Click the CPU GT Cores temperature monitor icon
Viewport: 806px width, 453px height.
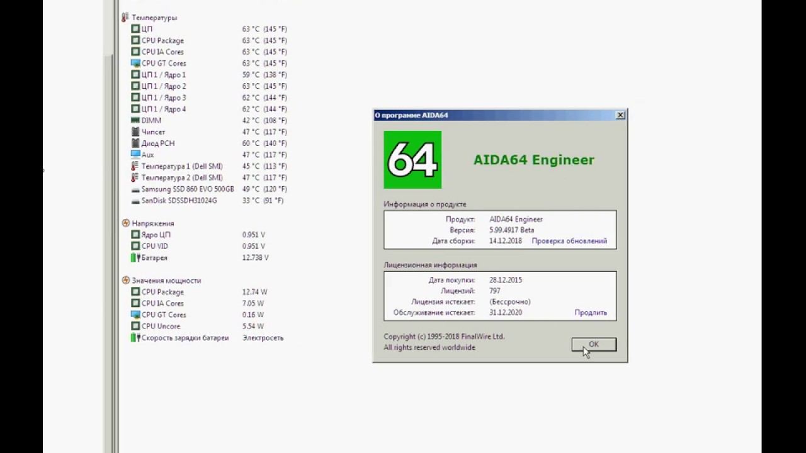click(x=135, y=63)
